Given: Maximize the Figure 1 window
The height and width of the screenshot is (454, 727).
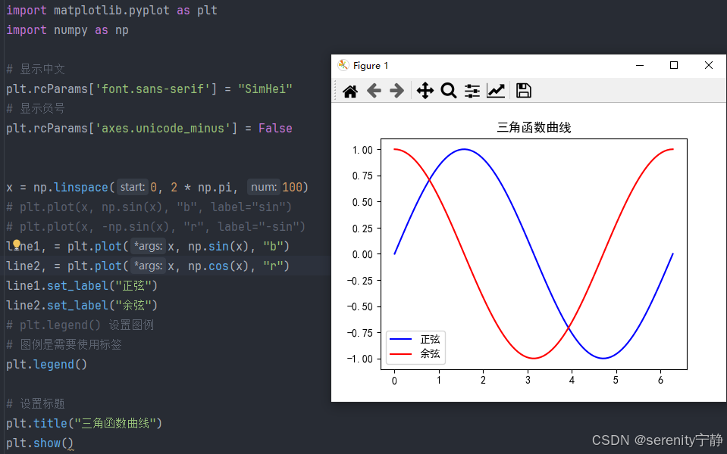Looking at the screenshot, I should tap(674, 65).
